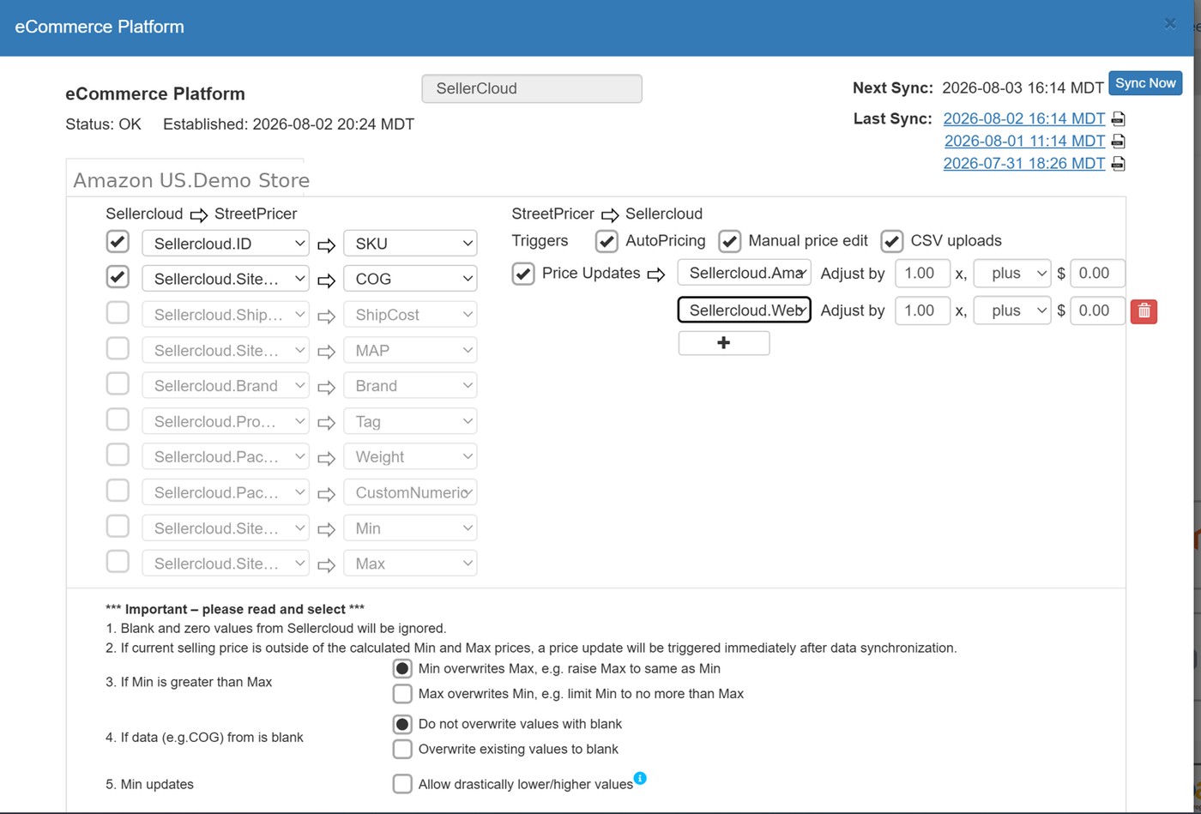Delete the Sellercloud.Web price update row
This screenshot has height=814, width=1201.
point(1144,311)
